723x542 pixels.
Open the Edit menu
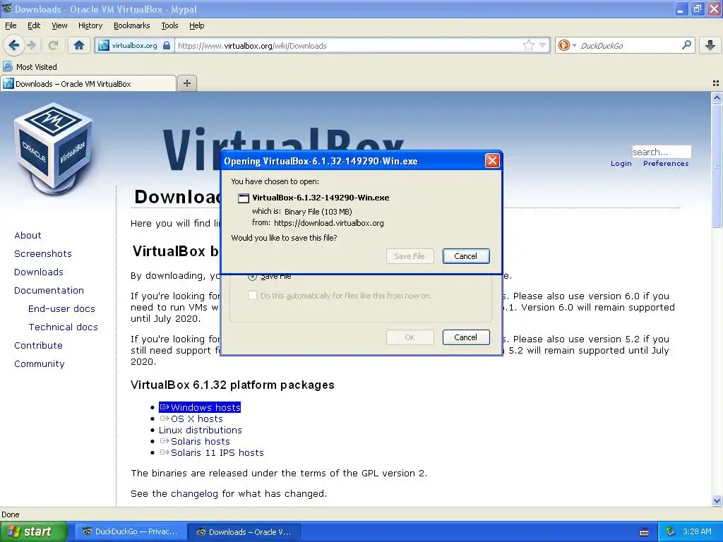click(34, 25)
